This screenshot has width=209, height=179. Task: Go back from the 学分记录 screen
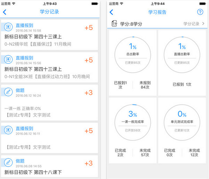point(5,12)
